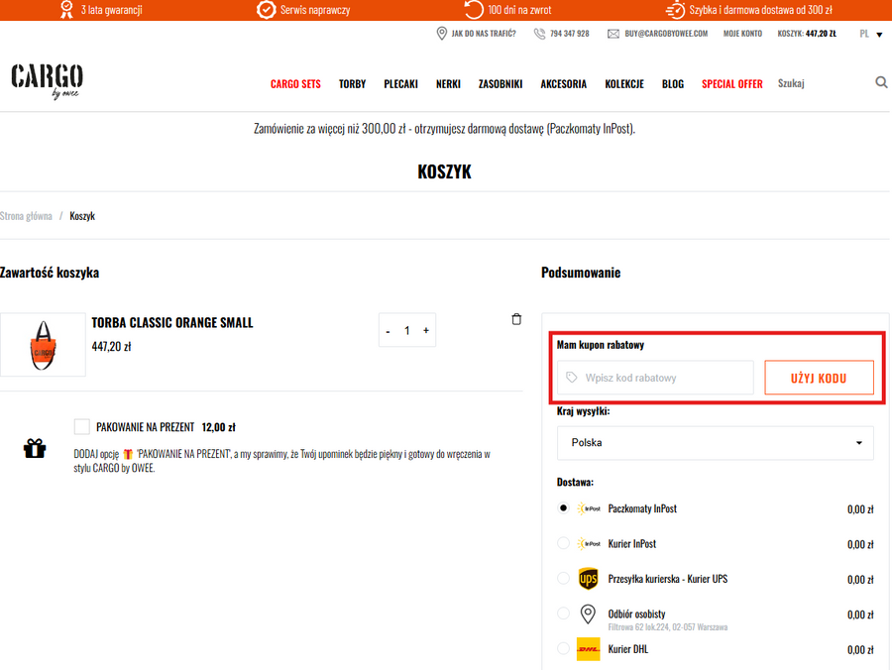Click the CARGO by owee logo

(x=47, y=80)
